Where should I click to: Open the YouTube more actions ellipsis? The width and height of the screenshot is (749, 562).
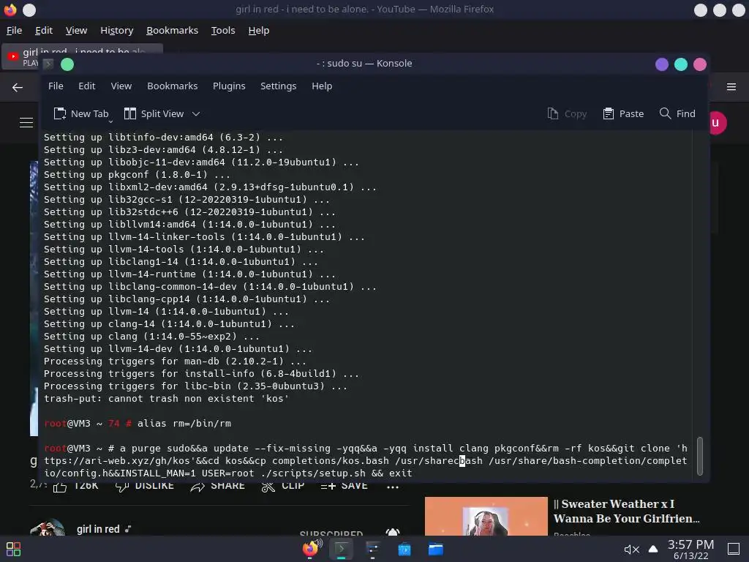pos(392,487)
